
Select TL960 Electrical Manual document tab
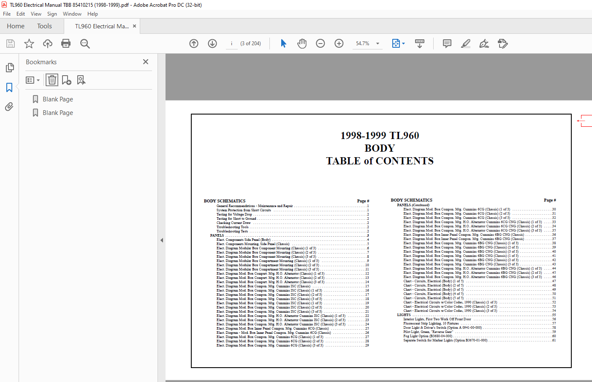click(x=102, y=26)
